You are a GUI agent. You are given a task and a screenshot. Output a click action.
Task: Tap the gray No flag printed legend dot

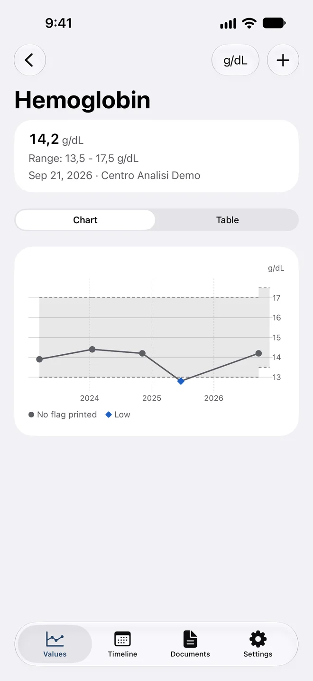(x=31, y=415)
